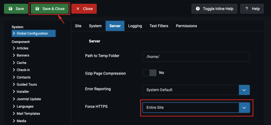Click the red Close button
This screenshot has height=125, width=271.
(84, 9)
